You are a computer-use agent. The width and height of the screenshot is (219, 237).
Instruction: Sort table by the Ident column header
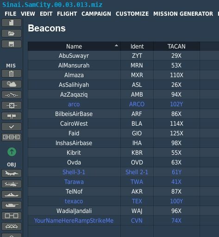pos(137,46)
